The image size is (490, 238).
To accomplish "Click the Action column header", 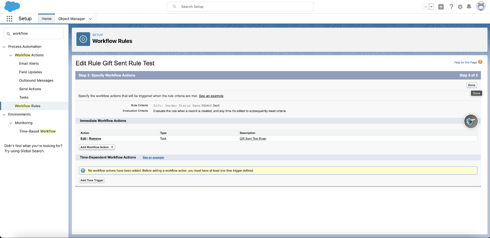I will click(85, 133).
